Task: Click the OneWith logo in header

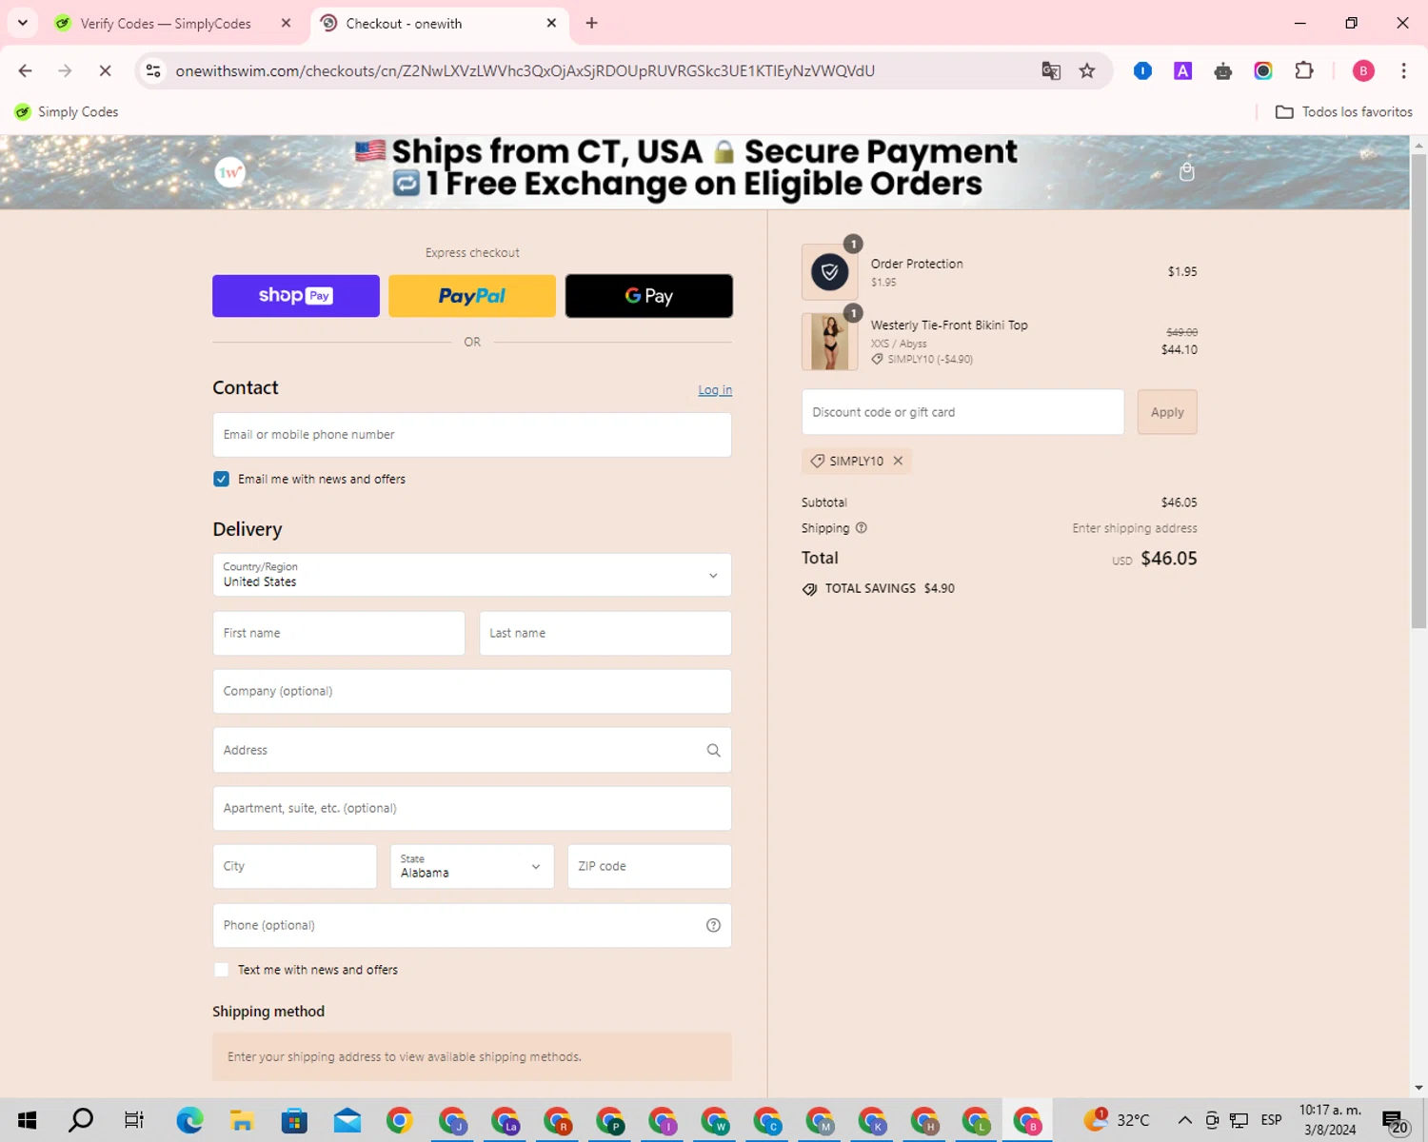Action: coord(230,172)
